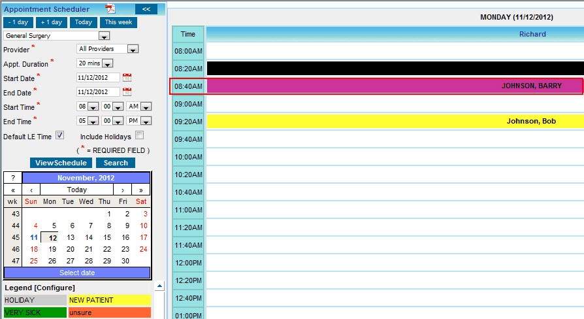Go to next month in mini calendar
Viewport: 584px width, 319px height.
pyautogui.click(x=123, y=190)
